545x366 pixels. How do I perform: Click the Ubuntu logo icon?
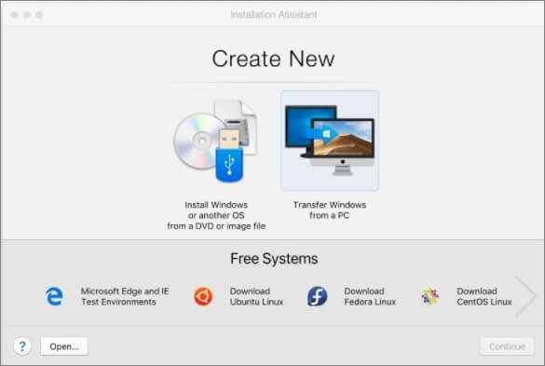[203, 296]
